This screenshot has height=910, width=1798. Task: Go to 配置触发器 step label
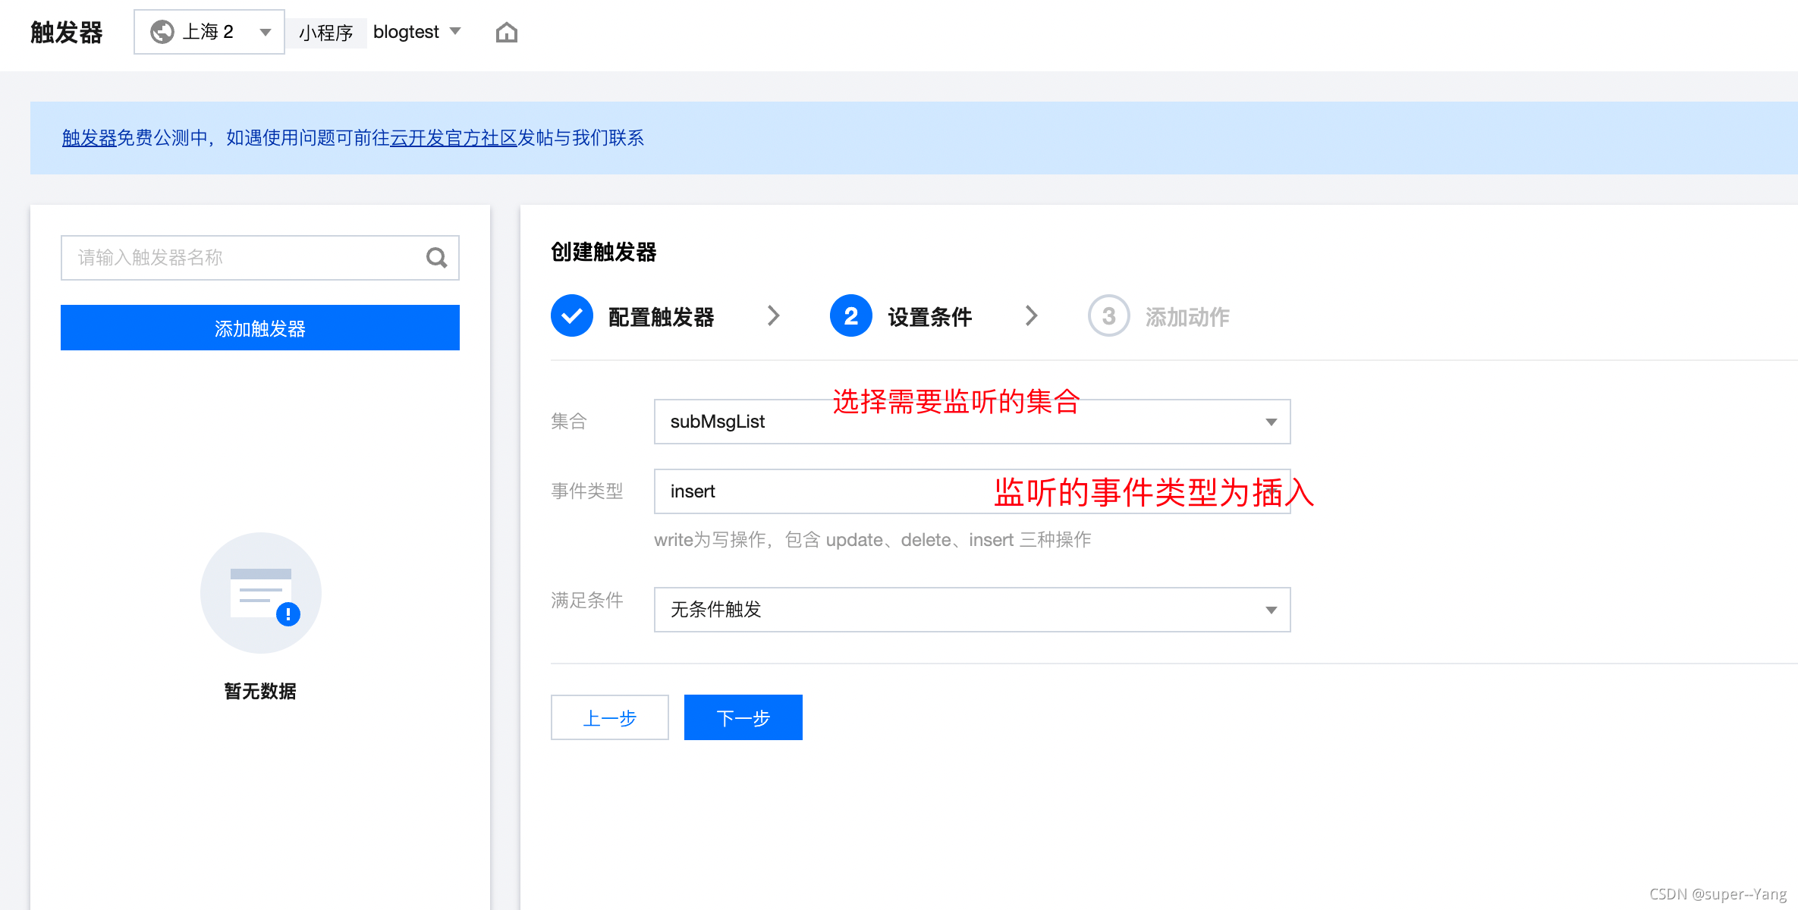tap(661, 317)
